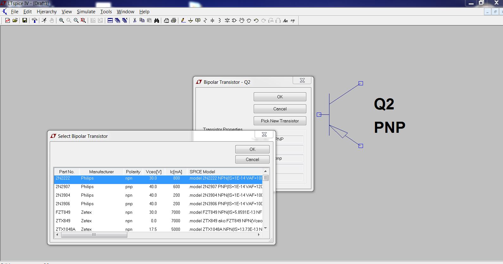
Task: Select the Drag hand tool
Action: (249, 21)
